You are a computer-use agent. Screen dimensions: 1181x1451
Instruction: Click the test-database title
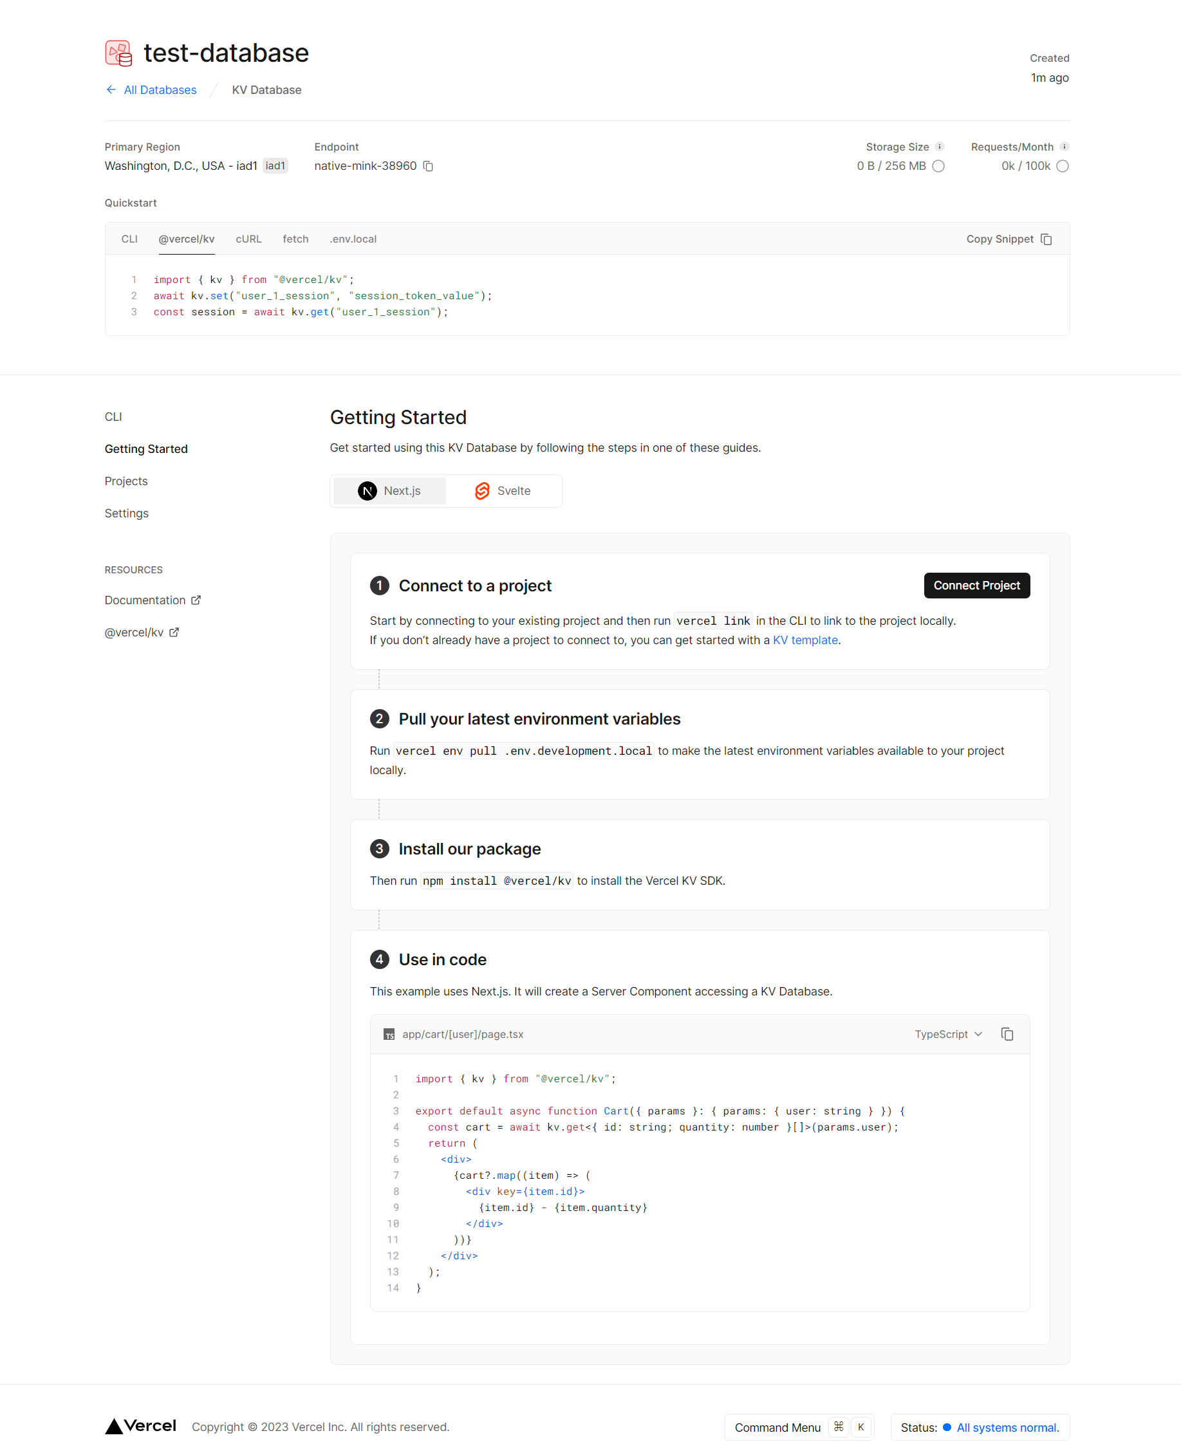226,53
